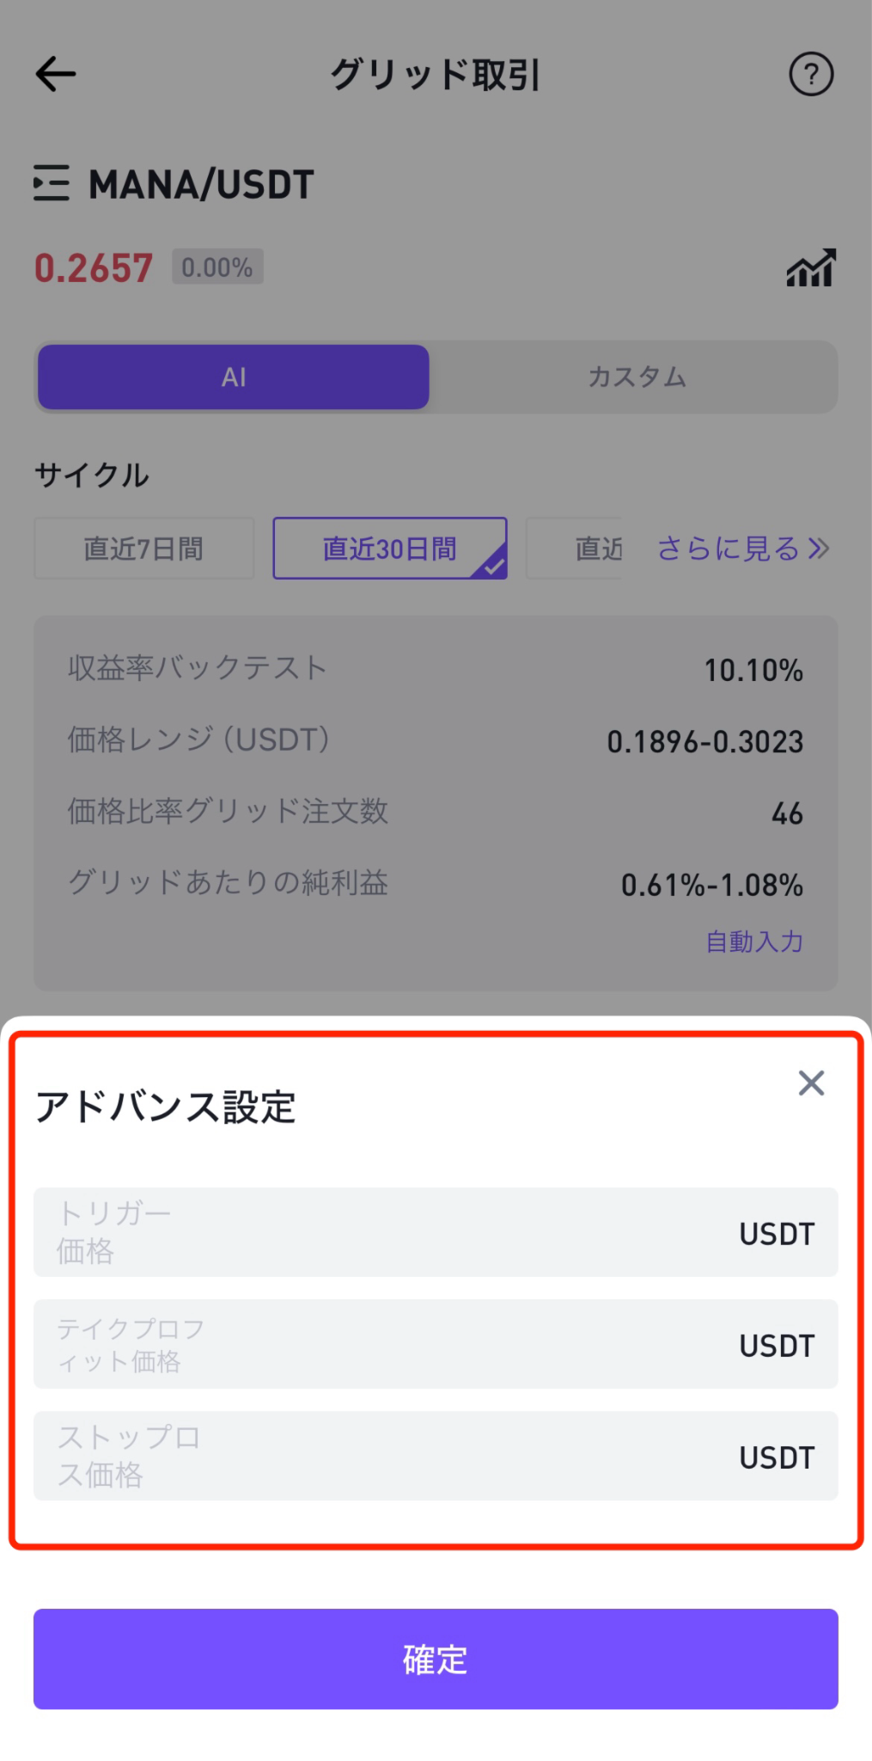Focus the ストップロス価格 input field

436,1456
